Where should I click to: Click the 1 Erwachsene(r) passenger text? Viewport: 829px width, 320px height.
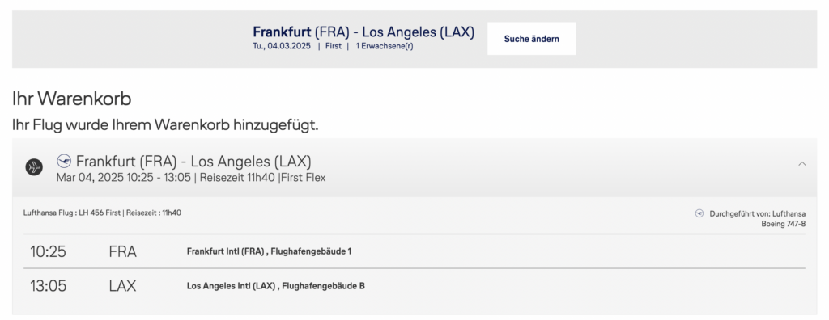tap(385, 46)
